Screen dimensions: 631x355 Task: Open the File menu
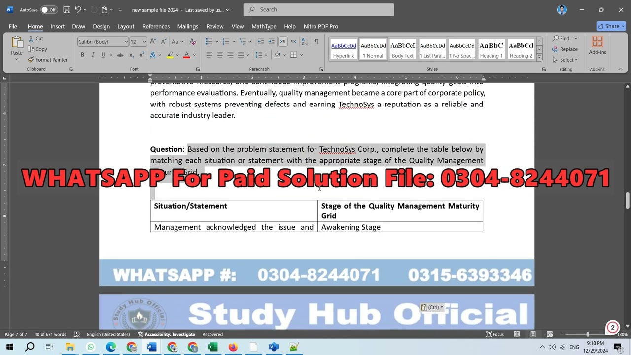pos(13,26)
